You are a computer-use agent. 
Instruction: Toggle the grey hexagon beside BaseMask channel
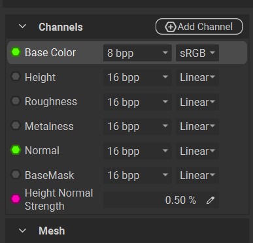pyautogui.click(x=16, y=174)
